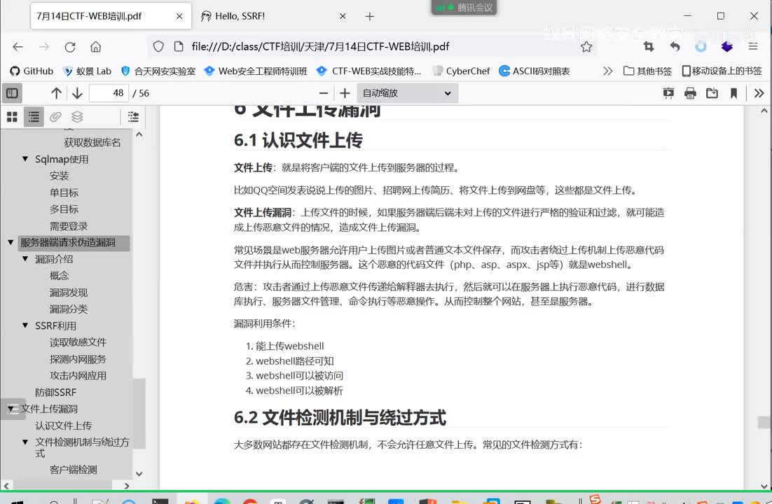Open ASCII码对照表 bookmark

tap(535, 71)
